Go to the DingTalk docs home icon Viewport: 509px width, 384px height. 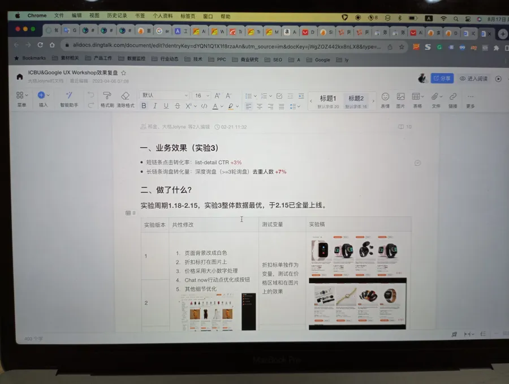coord(19,76)
